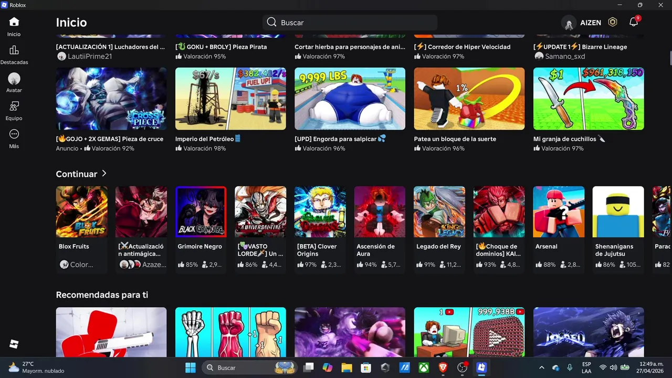Click Cortar hierba para personajes title
The height and width of the screenshot is (378, 672).
[x=350, y=47]
